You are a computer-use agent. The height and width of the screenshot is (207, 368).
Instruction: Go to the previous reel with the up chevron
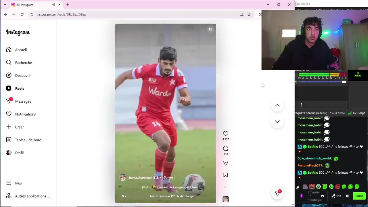click(277, 105)
